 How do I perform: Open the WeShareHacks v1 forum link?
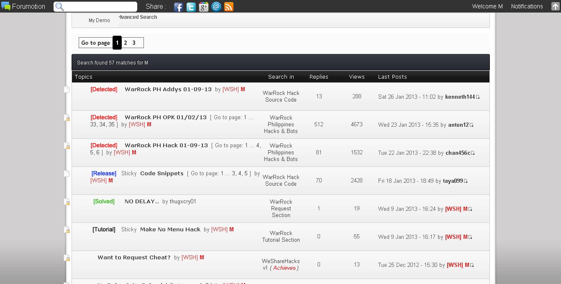coord(281,264)
